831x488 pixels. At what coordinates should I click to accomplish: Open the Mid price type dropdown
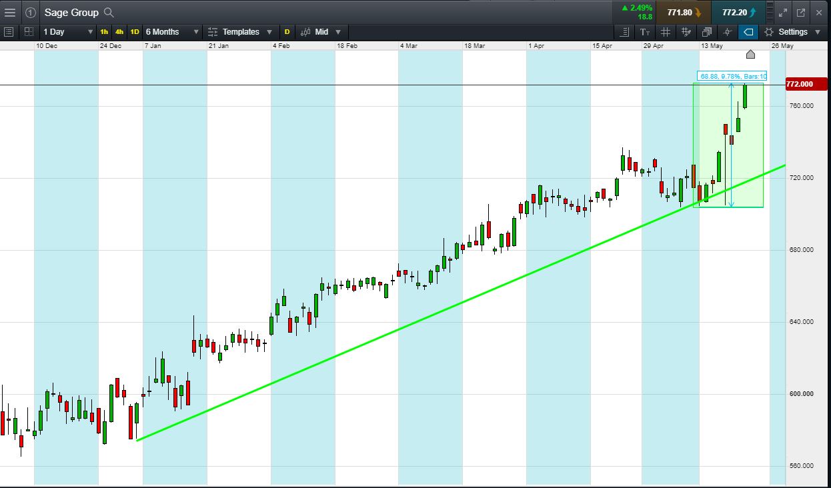321,32
